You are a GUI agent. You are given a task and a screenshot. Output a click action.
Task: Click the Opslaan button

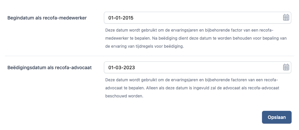(277, 117)
